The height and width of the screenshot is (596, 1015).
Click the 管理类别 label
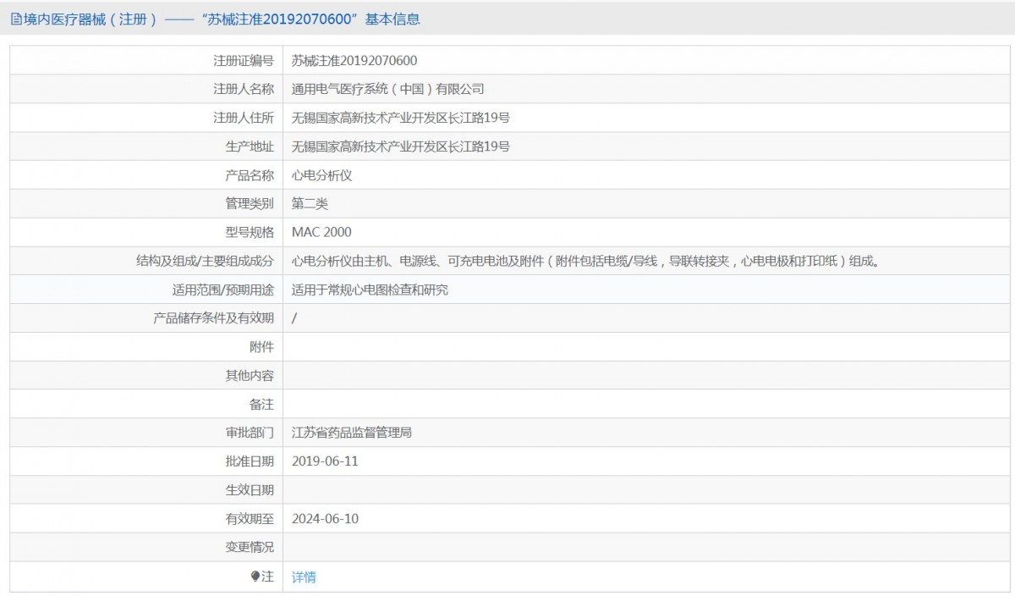point(250,203)
